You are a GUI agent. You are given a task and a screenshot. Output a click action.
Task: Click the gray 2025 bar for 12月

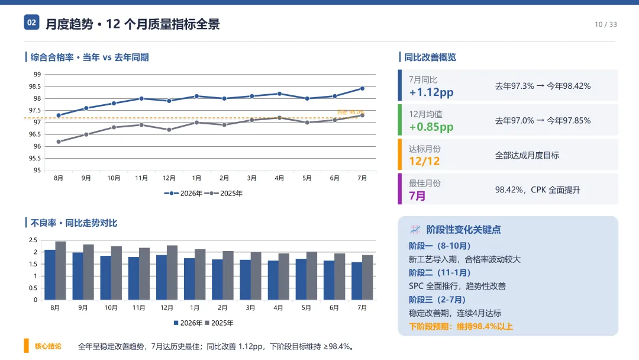[172, 273]
